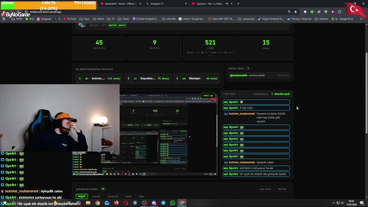
Task: Open Chivalry 2 Steam'de bookmark
Action: tap(299, 19)
